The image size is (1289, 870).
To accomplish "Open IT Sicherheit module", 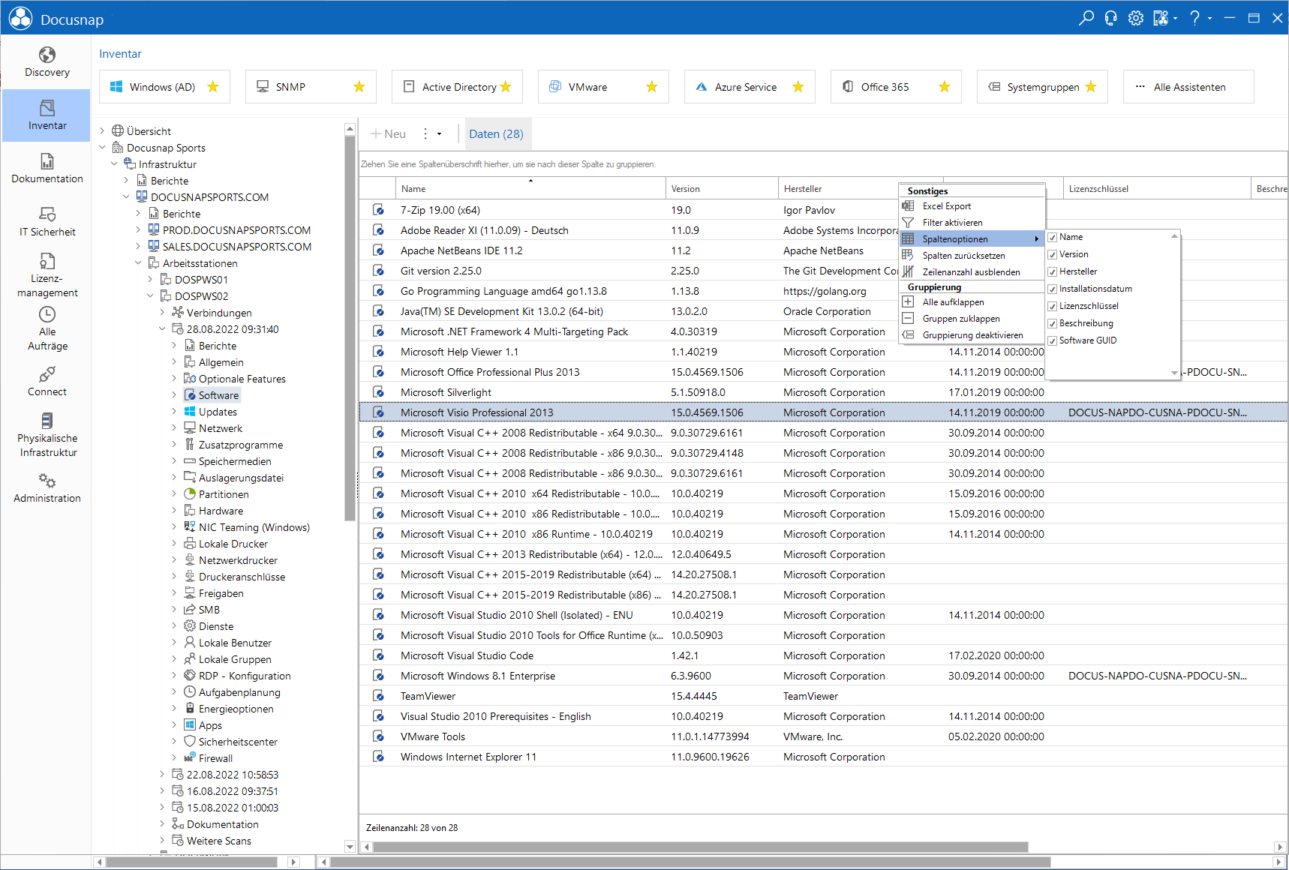I will (47, 222).
